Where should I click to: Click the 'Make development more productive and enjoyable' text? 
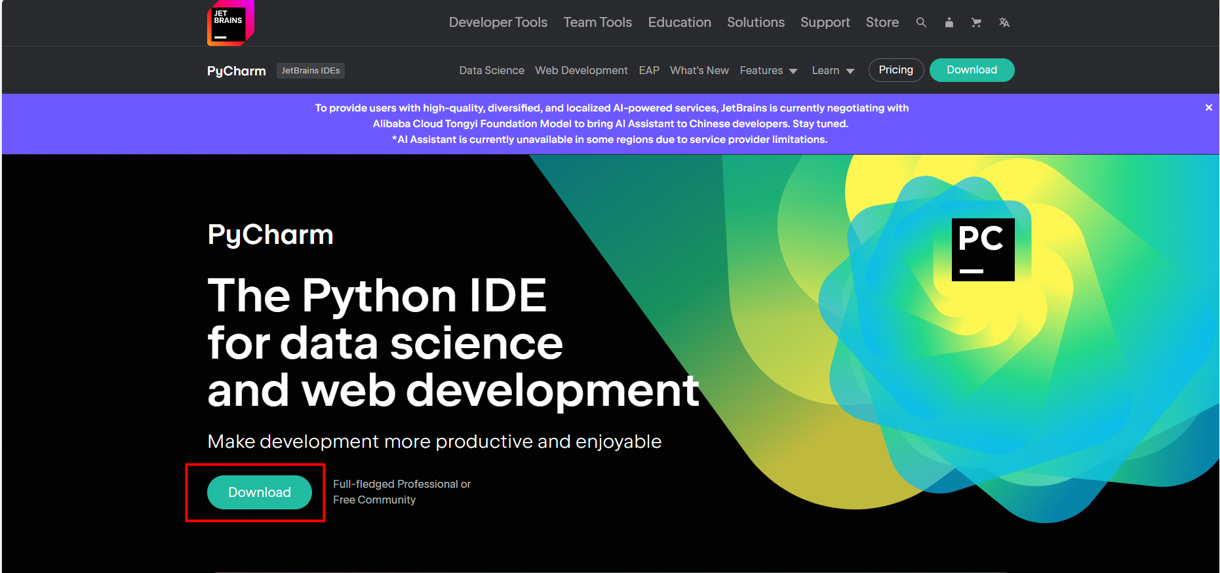pos(435,442)
